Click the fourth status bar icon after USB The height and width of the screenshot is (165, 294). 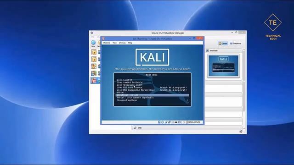pos(169,122)
